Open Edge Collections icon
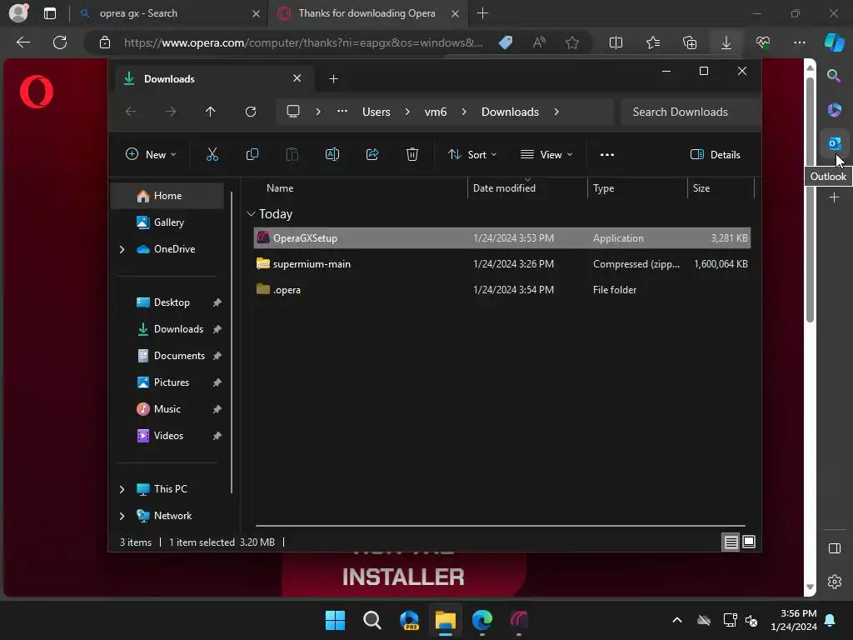This screenshot has width=853, height=640. click(690, 42)
